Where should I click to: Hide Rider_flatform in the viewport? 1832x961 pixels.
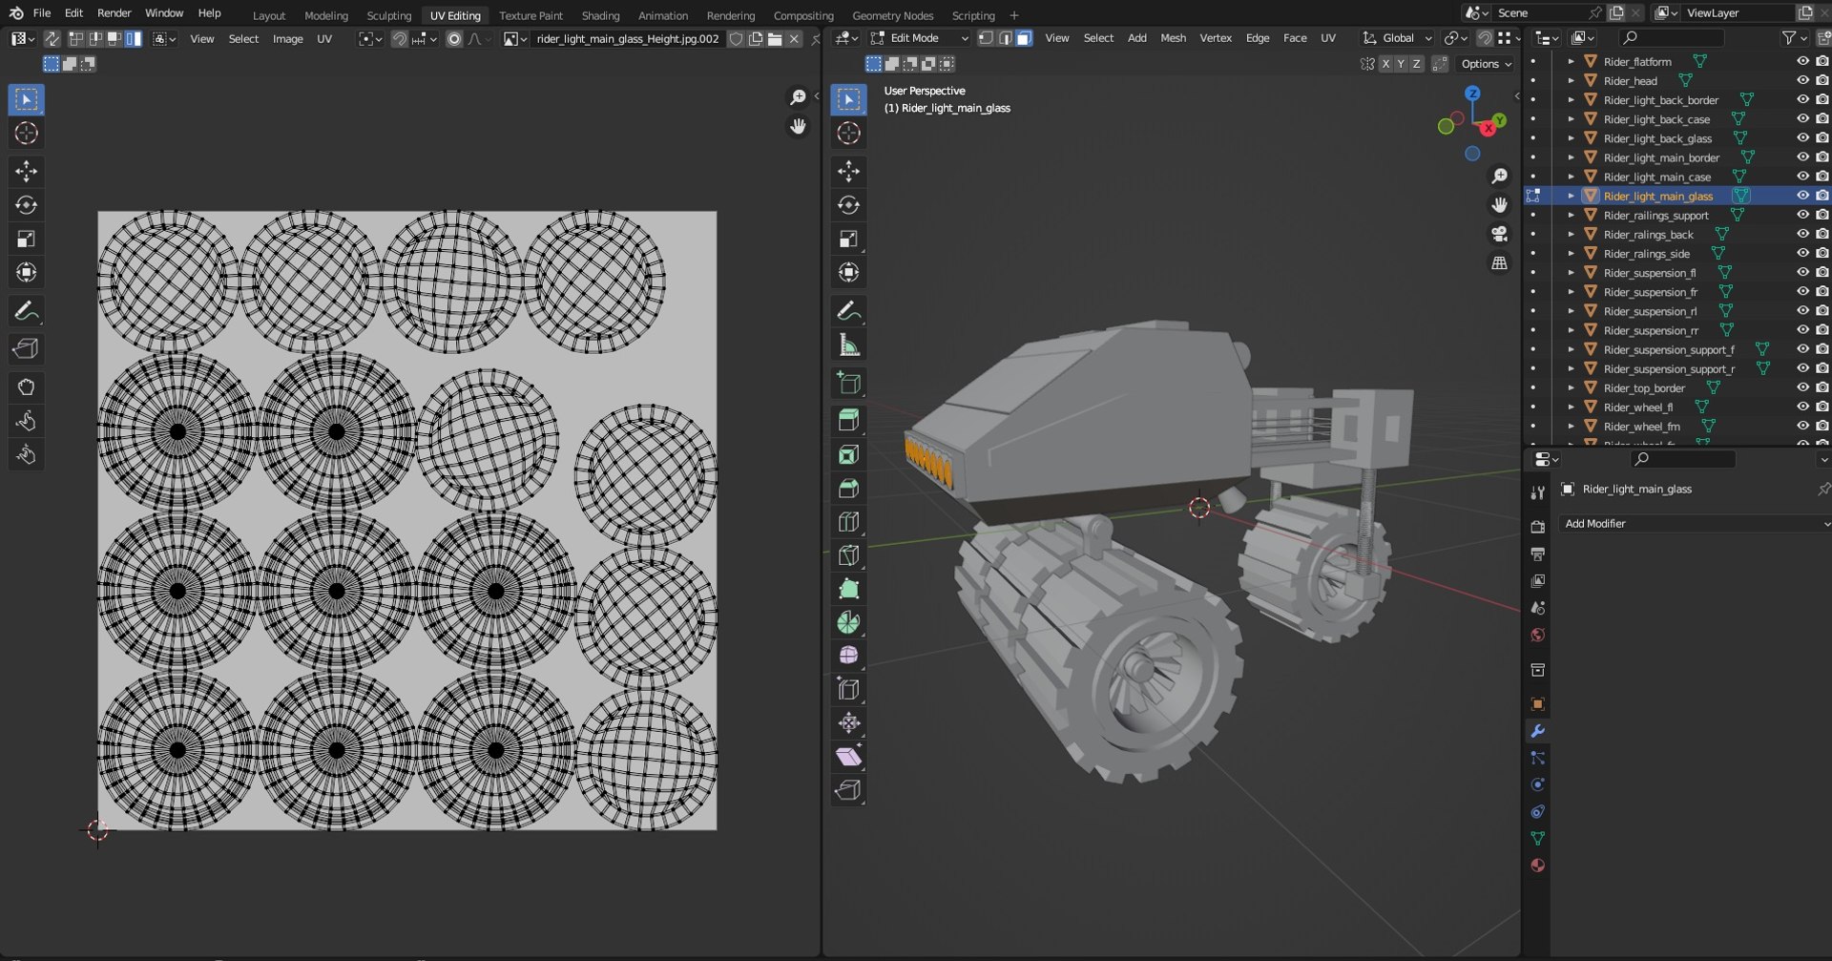pos(1802,61)
